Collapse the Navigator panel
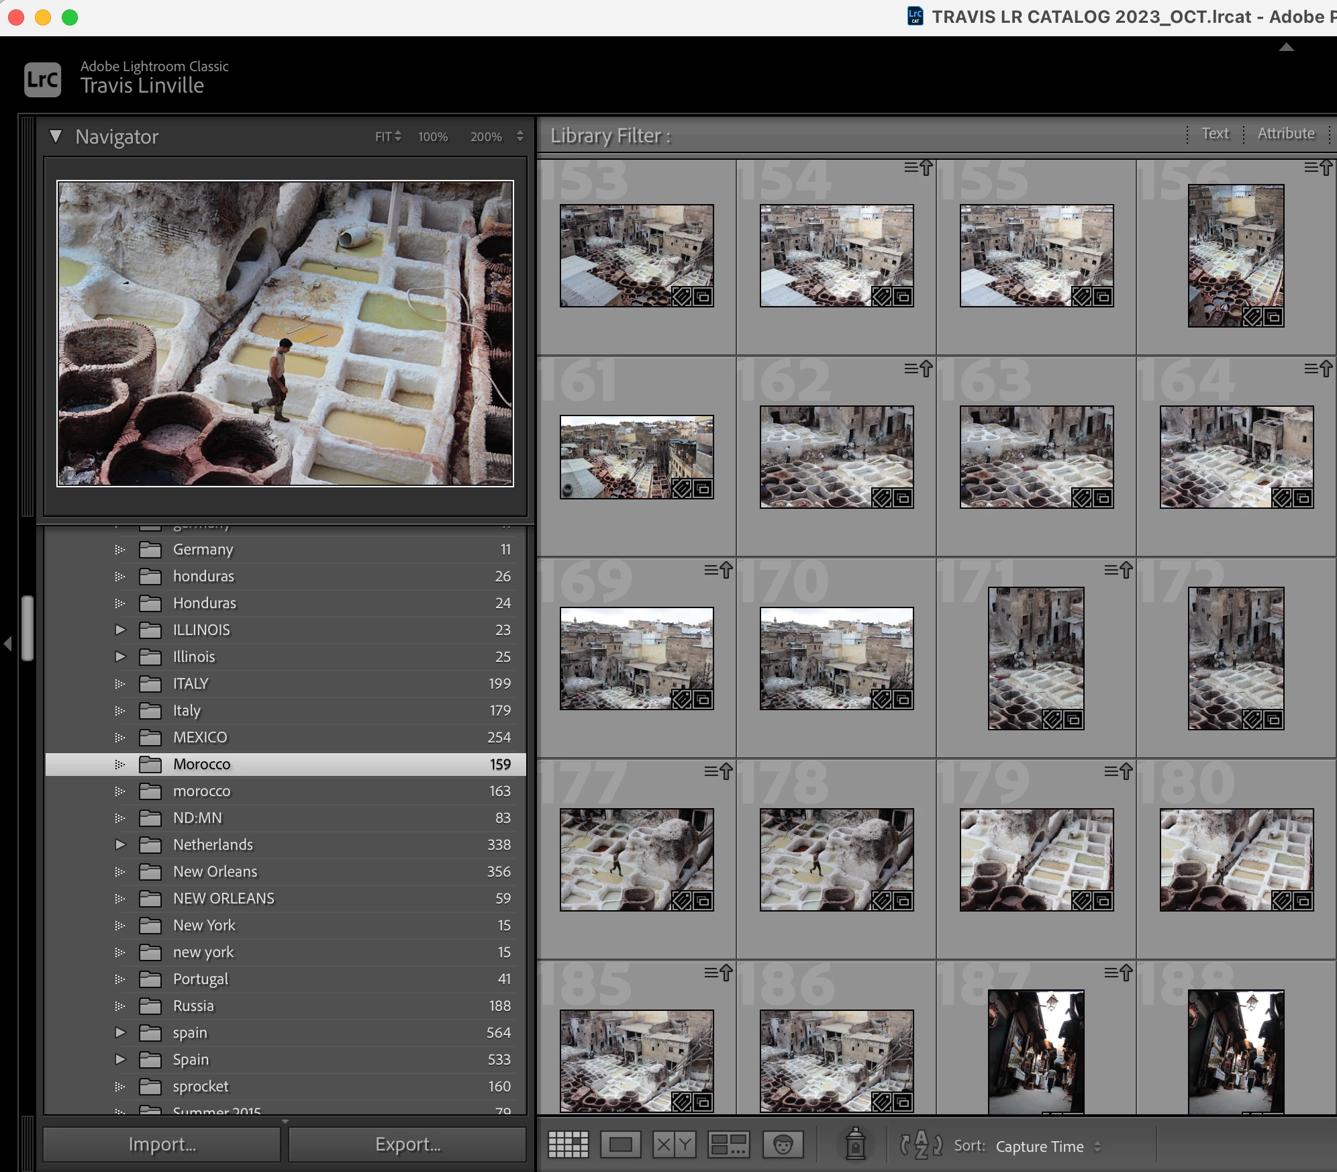Screen dimensions: 1337x1172 56,137
